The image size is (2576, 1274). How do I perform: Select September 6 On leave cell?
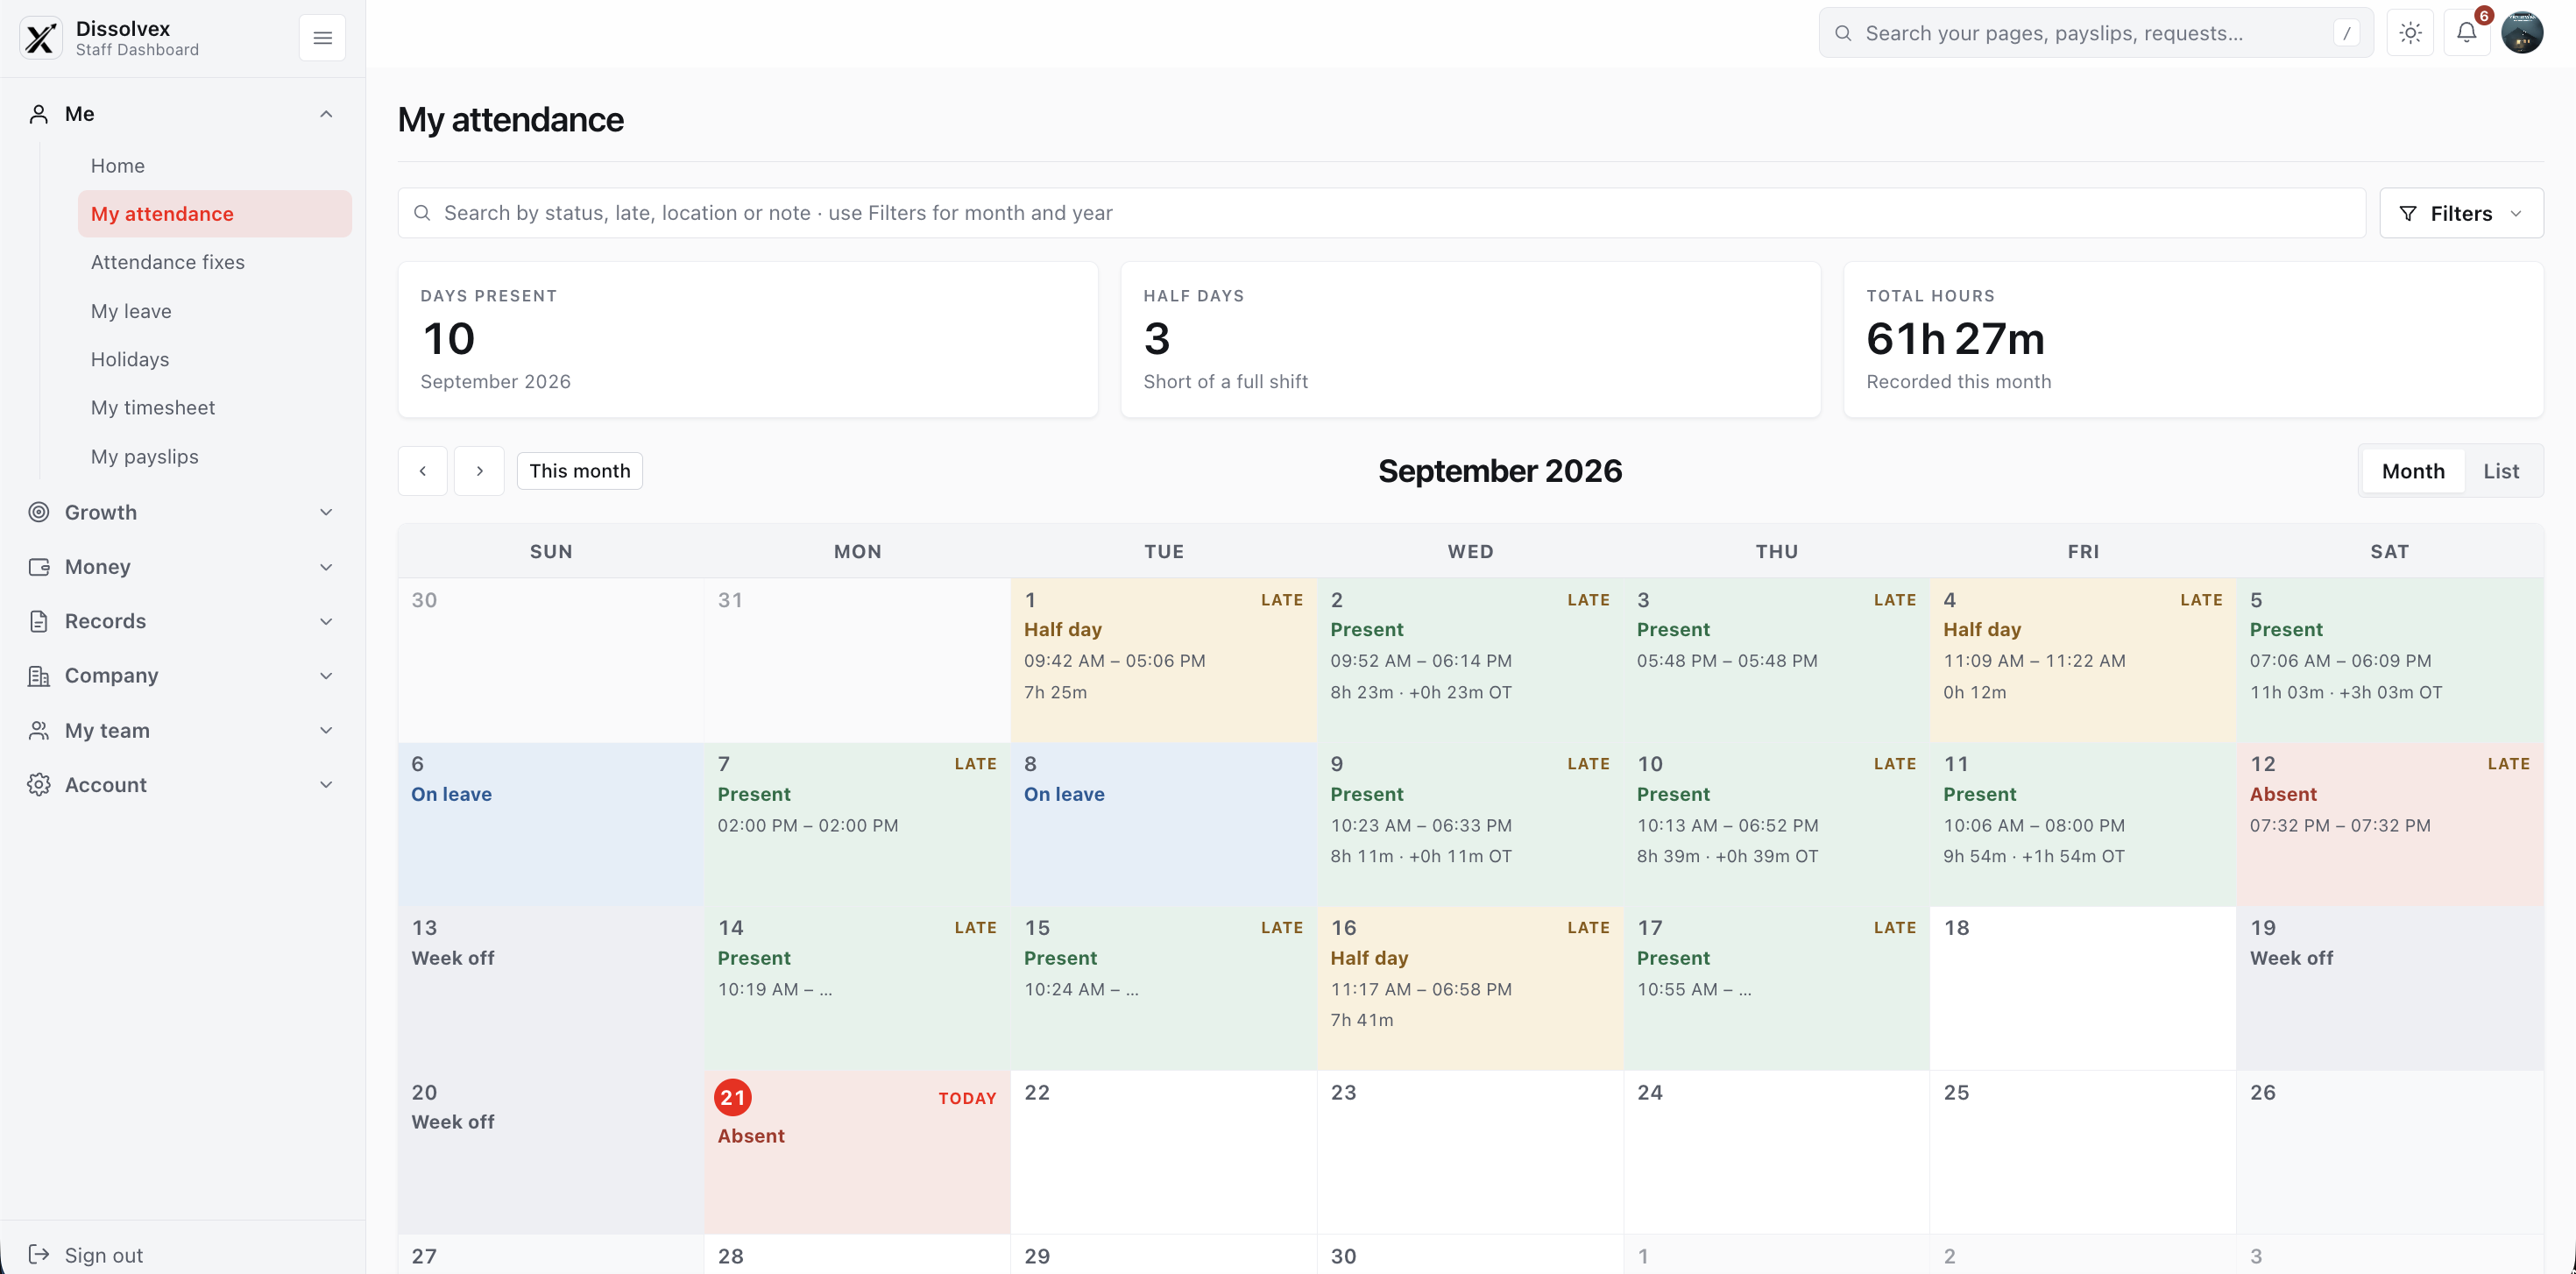tap(551, 824)
